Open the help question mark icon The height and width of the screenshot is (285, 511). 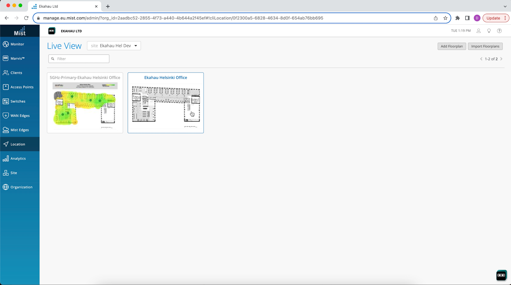click(x=500, y=31)
